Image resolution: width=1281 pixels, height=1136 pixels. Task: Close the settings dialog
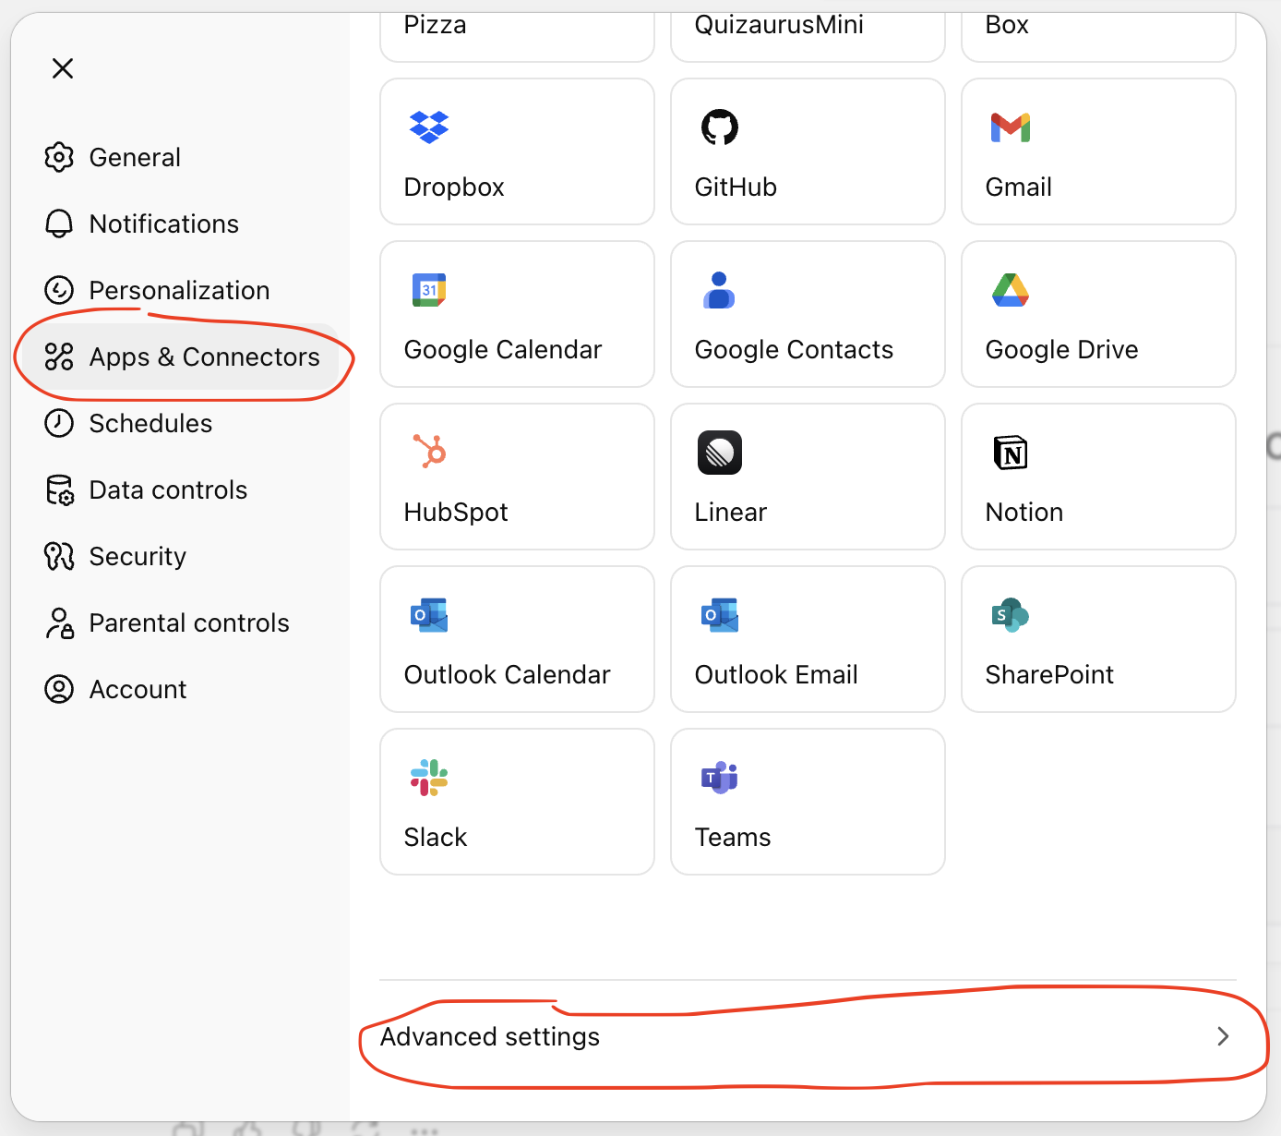coord(62,68)
